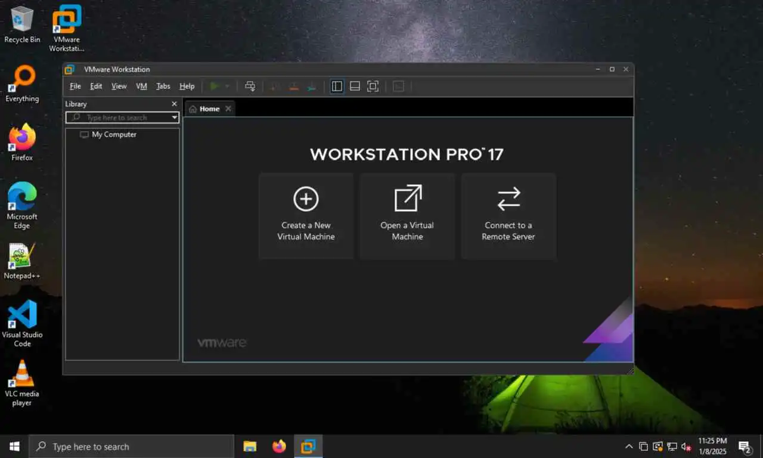Maximize the VMware Workstation window

(x=612, y=69)
